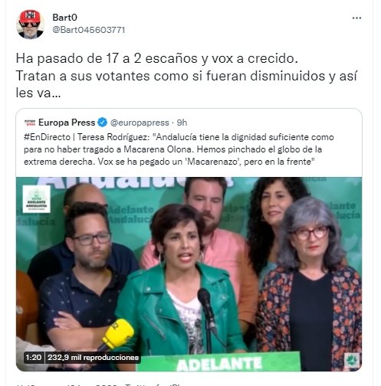The width and height of the screenshot is (381, 386).
Task: Click the quoted tweet text about Macarena Olona
Action: (x=179, y=149)
